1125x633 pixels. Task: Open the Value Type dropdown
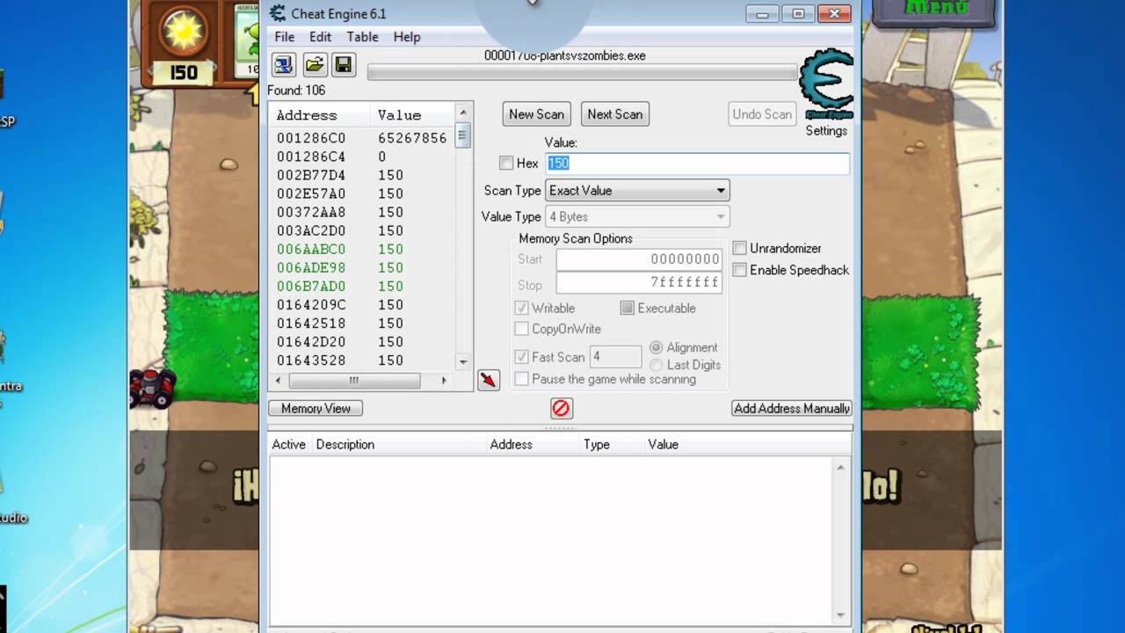637,216
